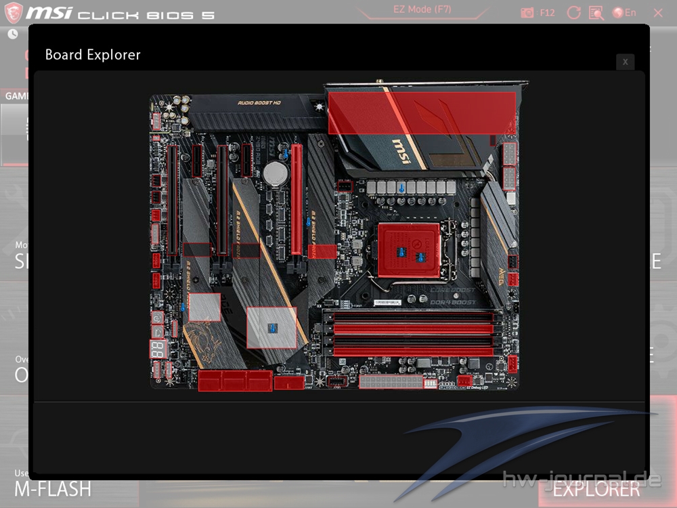Select the round CMOS battery
677x508 pixels.
point(276,173)
